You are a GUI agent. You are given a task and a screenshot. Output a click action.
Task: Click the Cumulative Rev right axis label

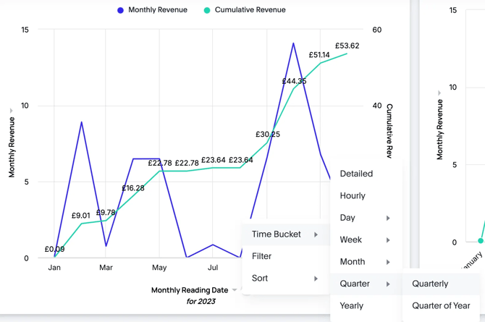[x=389, y=130]
